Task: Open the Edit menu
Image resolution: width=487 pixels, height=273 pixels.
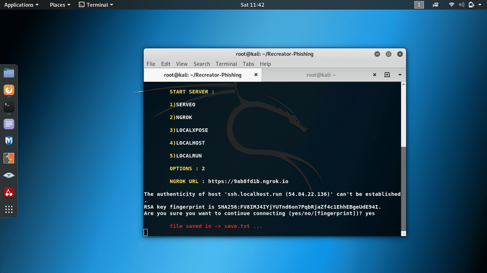Action: 165,64
